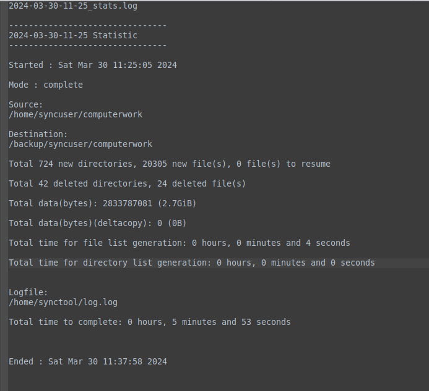Click the Logfile: label

click(x=28, y=292)
